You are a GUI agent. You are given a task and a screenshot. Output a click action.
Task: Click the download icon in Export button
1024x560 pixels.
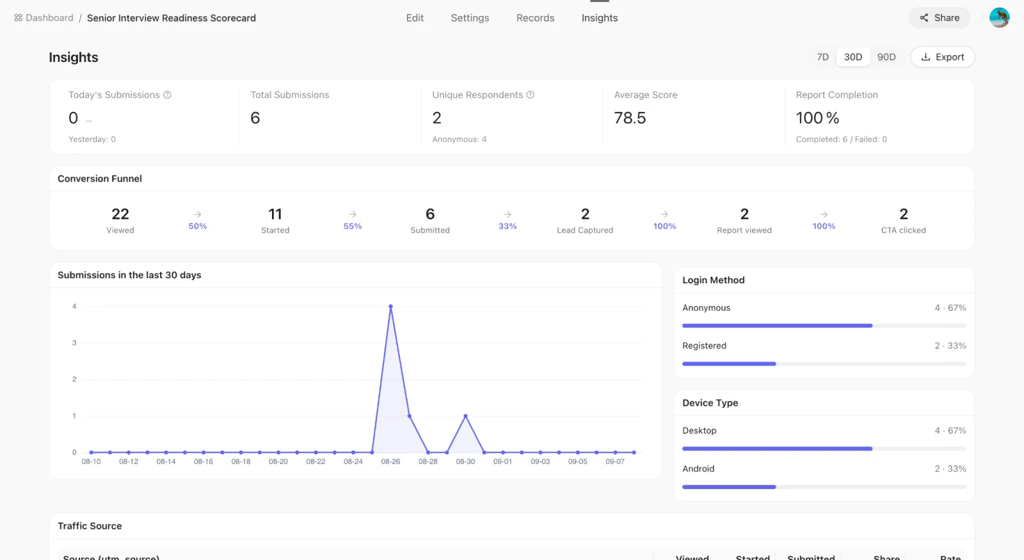pos(925,57)
